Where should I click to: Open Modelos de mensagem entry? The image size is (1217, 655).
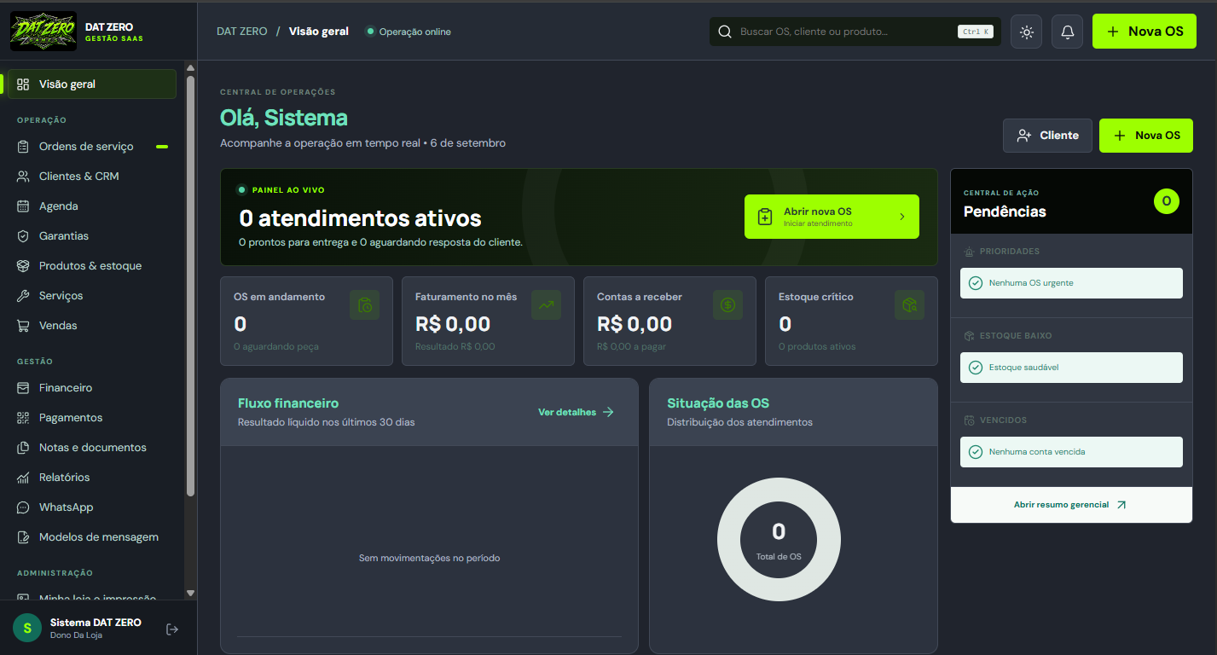click(x=92, y=537)
